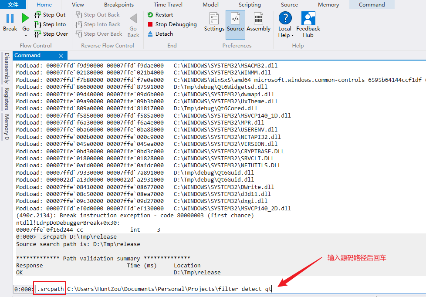Click the NETUTILS.DLL ModLoad line
Image resolution: width=426 pixels, height=297 pixels.
point(149,165)
